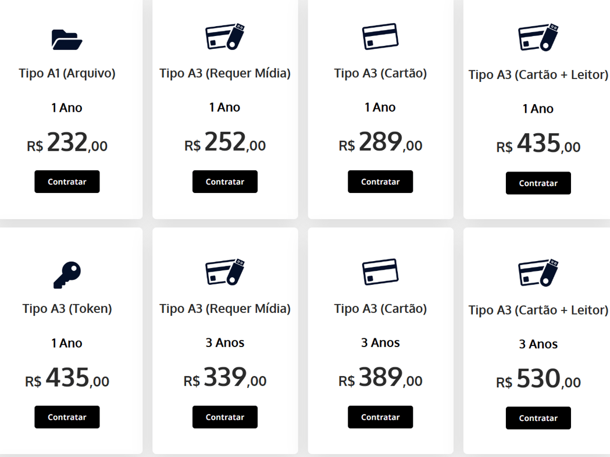
Task: Click the R$ 232,00 price text
Action: coord(67,142)
